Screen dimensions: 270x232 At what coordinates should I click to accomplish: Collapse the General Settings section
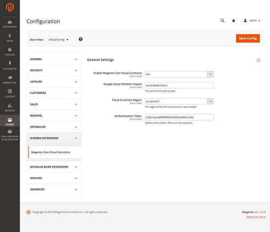coord(258,60)
